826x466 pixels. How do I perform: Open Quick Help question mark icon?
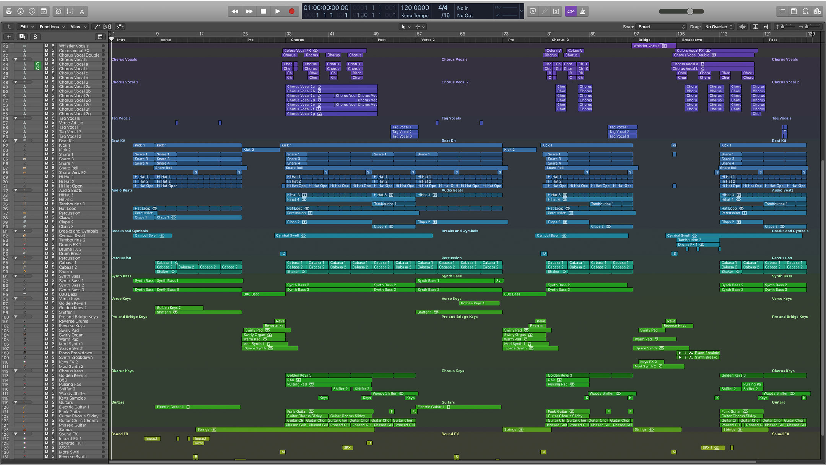tap(32, 11)
